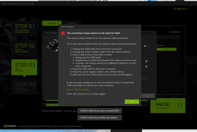This screenshot has width=197, height=132.
Task: Click the Reset USB Controller link
Action: click(78, 90)
